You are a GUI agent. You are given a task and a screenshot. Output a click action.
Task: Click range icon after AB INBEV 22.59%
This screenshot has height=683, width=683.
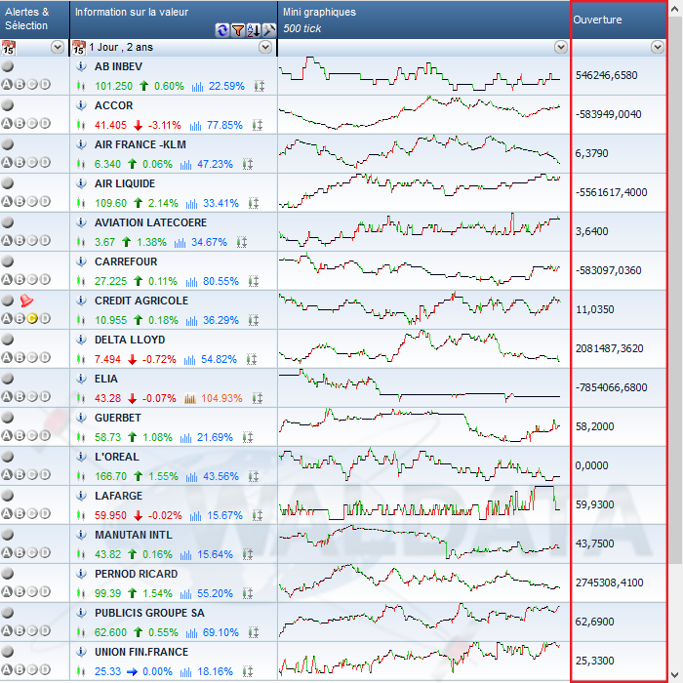pos(260,86)
